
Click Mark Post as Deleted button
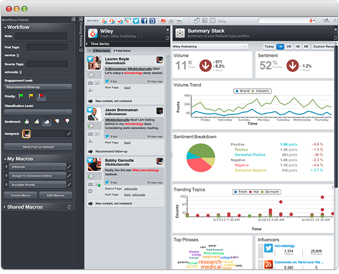click(x=38, y=147)
